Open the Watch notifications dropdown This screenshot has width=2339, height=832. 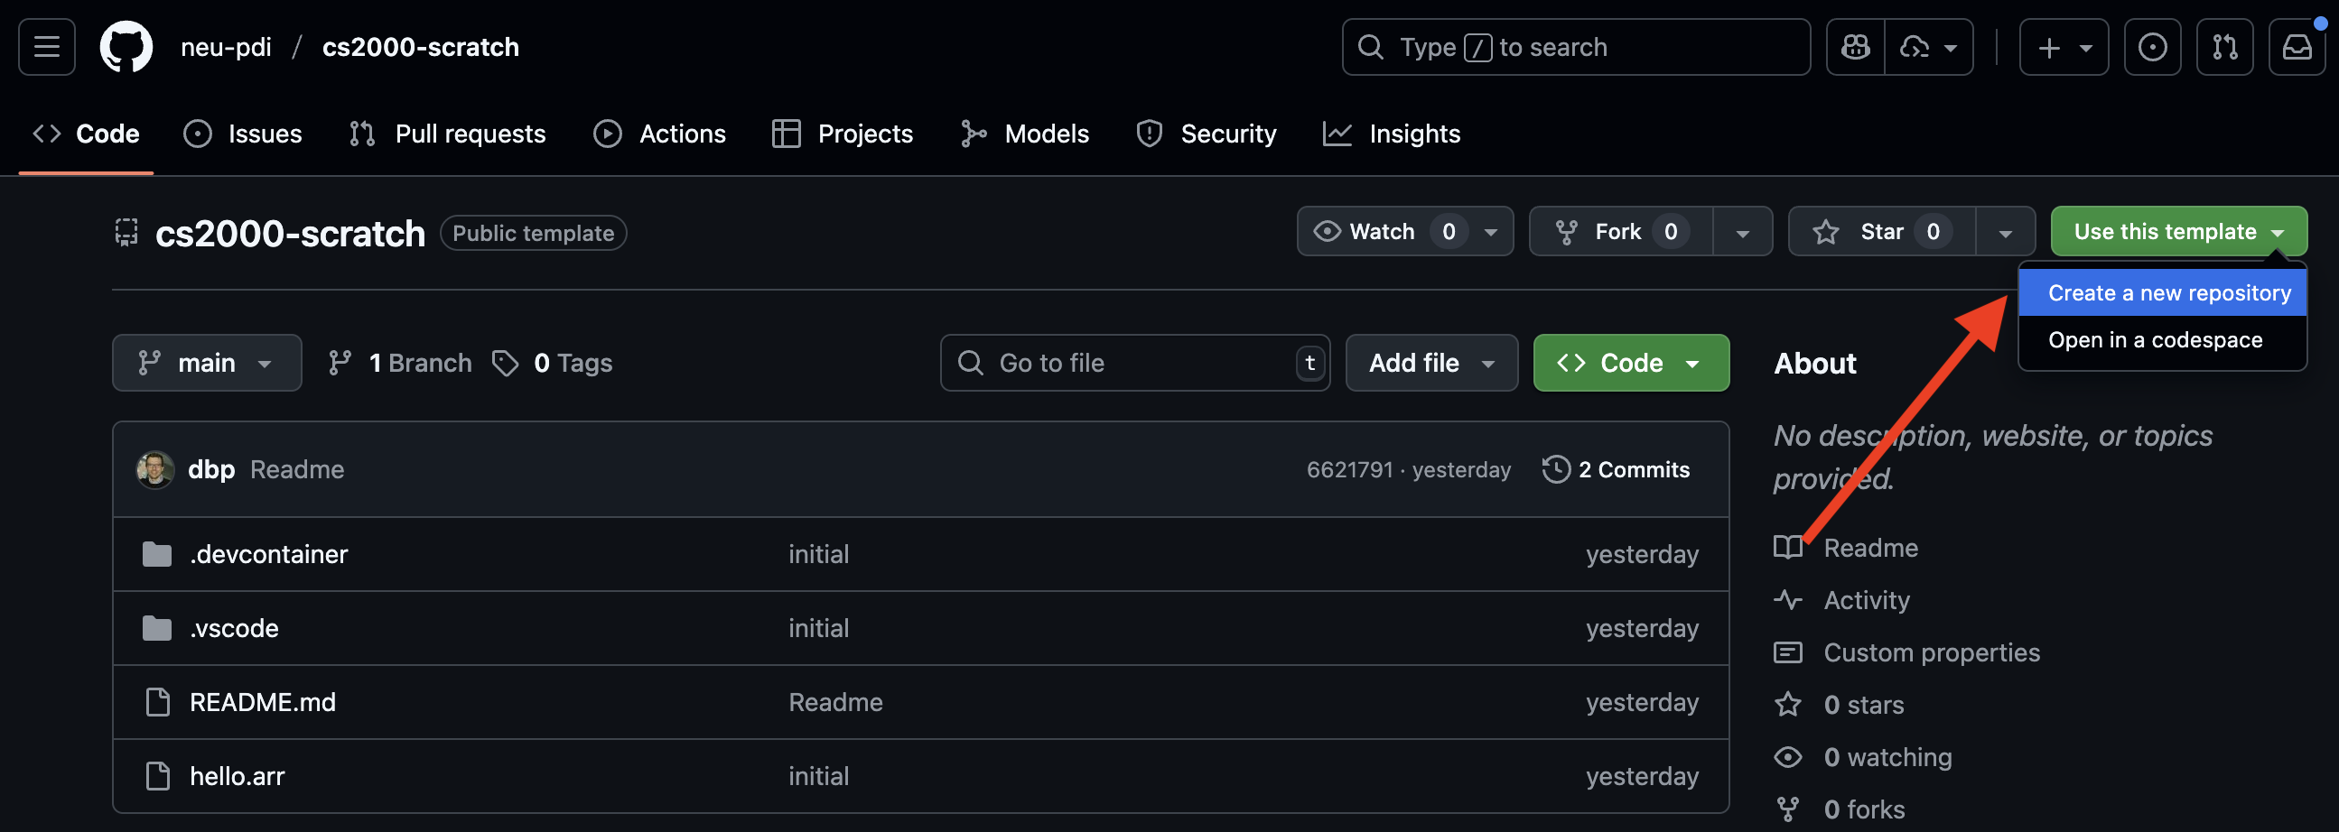1404,231
